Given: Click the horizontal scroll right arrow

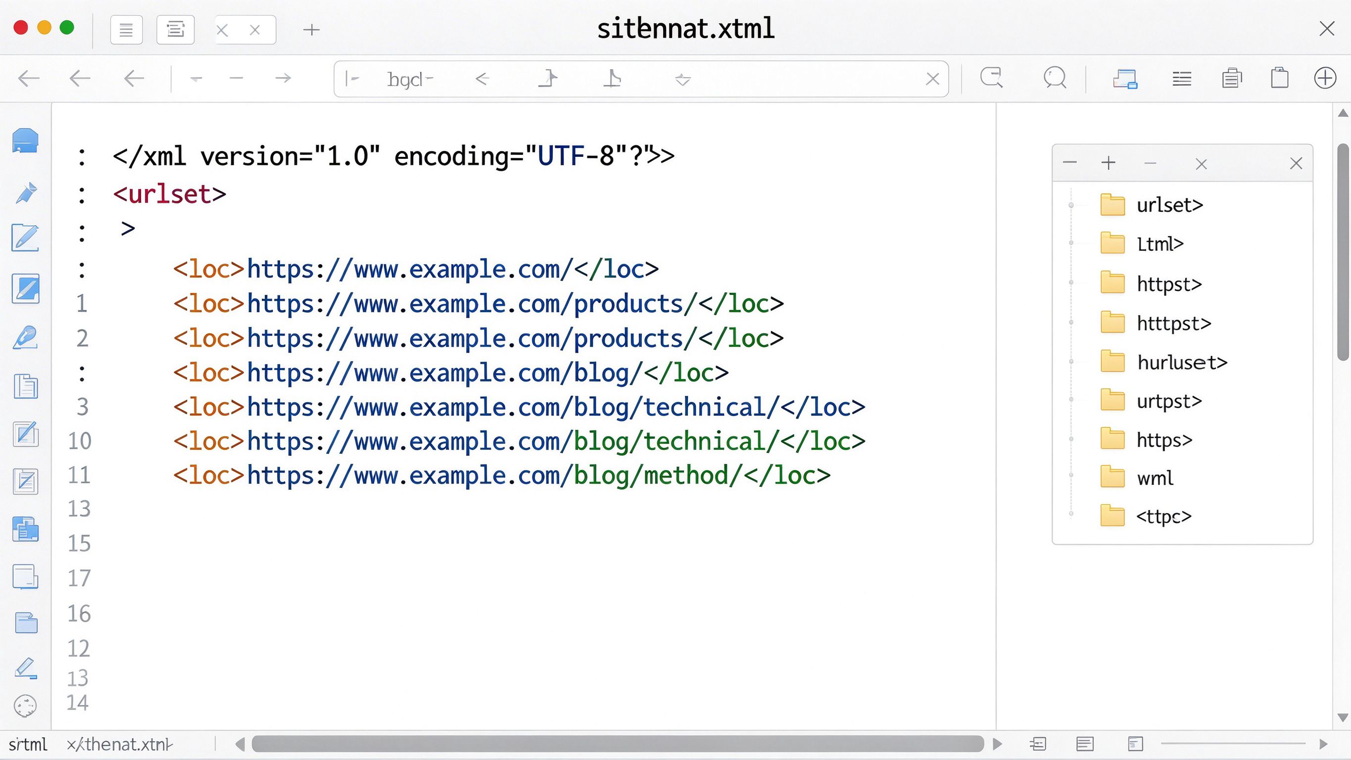Looking at the screenshot, I should click(998, 744).
